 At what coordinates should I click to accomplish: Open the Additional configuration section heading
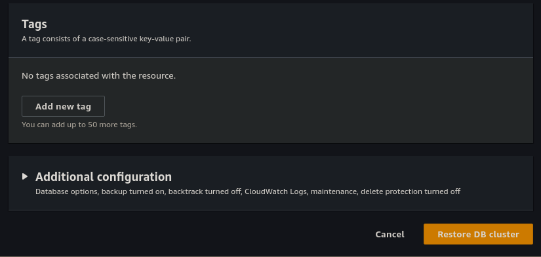tap(104, 176)
